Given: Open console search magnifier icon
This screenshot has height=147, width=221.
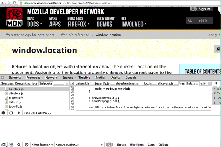Looking at the screenshot, I should [x=19, y=144].
